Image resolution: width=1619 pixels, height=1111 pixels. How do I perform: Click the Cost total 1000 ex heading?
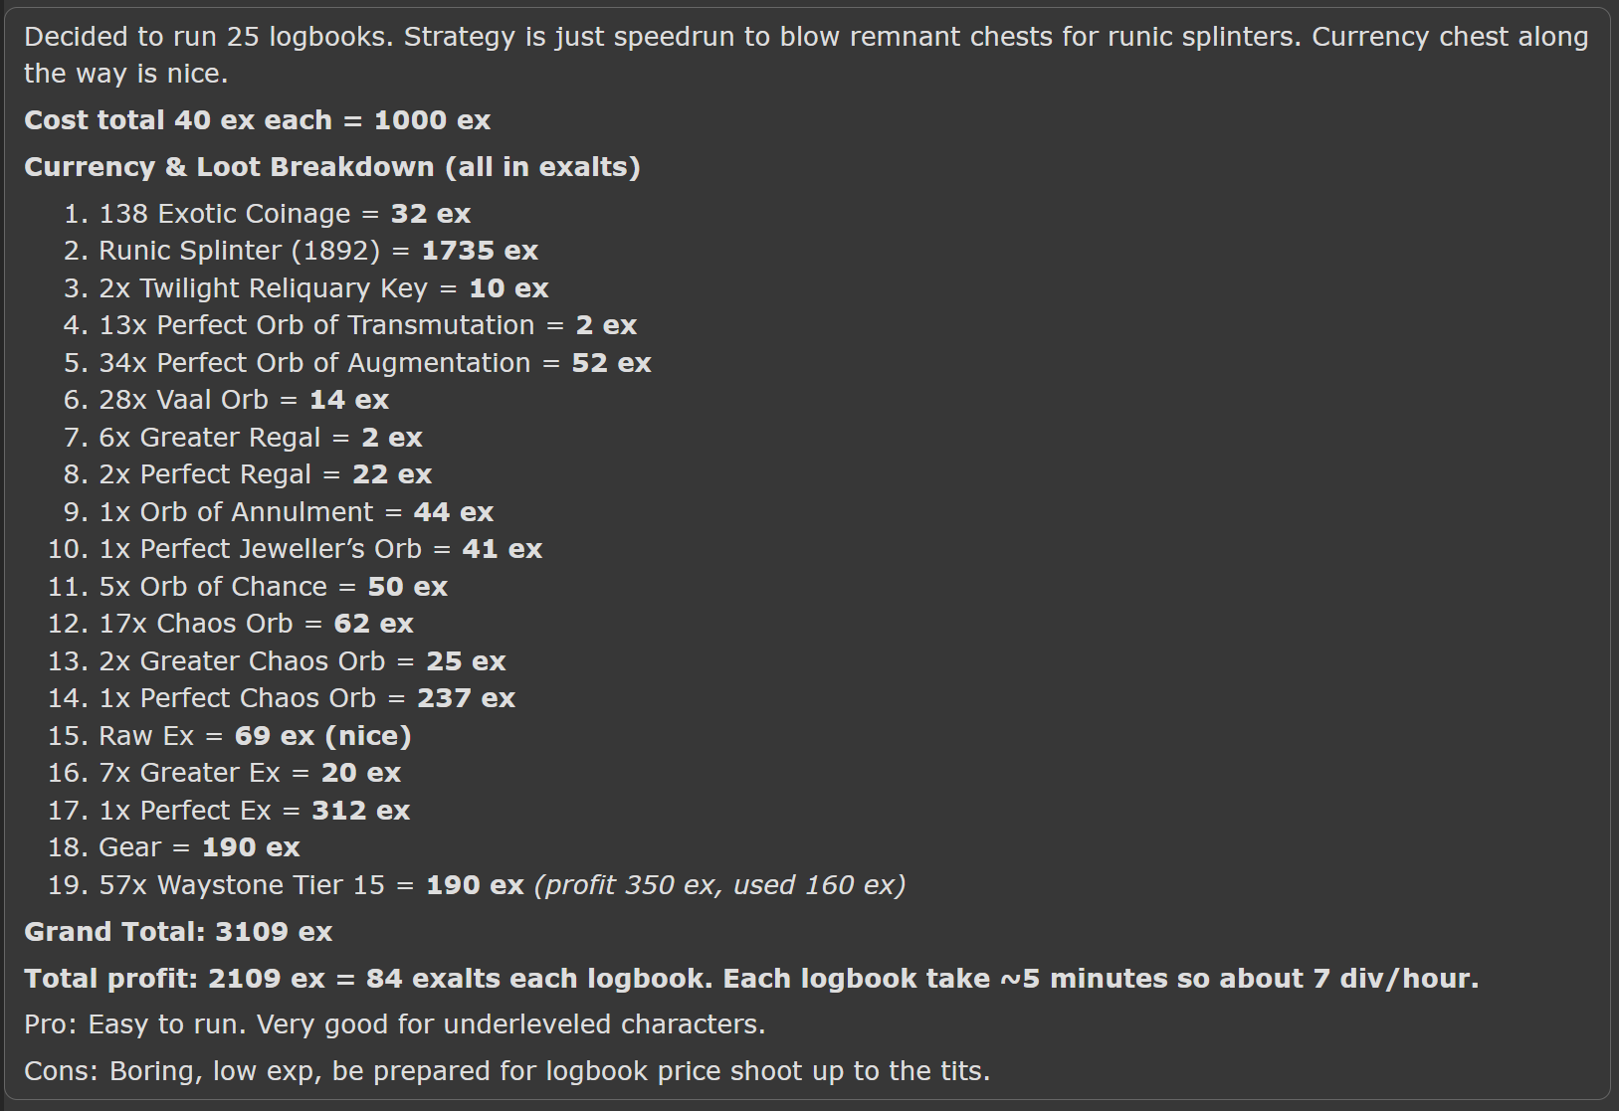click(258, 120)
